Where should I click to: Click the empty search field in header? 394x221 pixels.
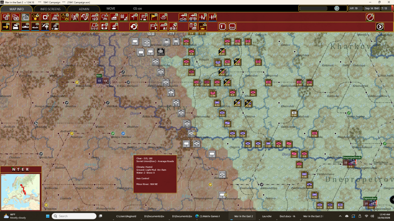pyautogui.click(x=314, y=8)
